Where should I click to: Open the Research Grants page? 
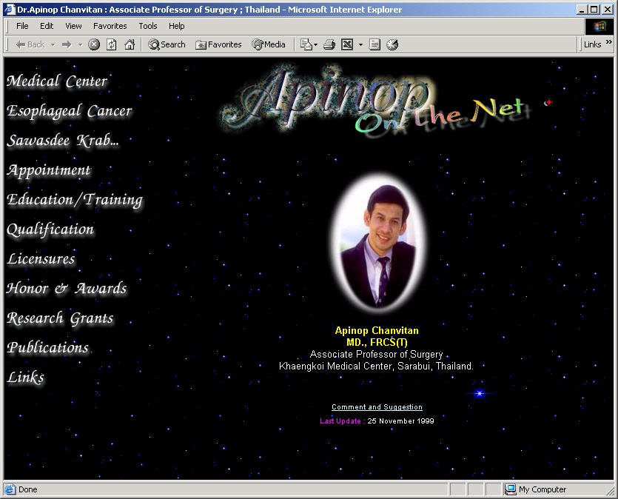61,318
